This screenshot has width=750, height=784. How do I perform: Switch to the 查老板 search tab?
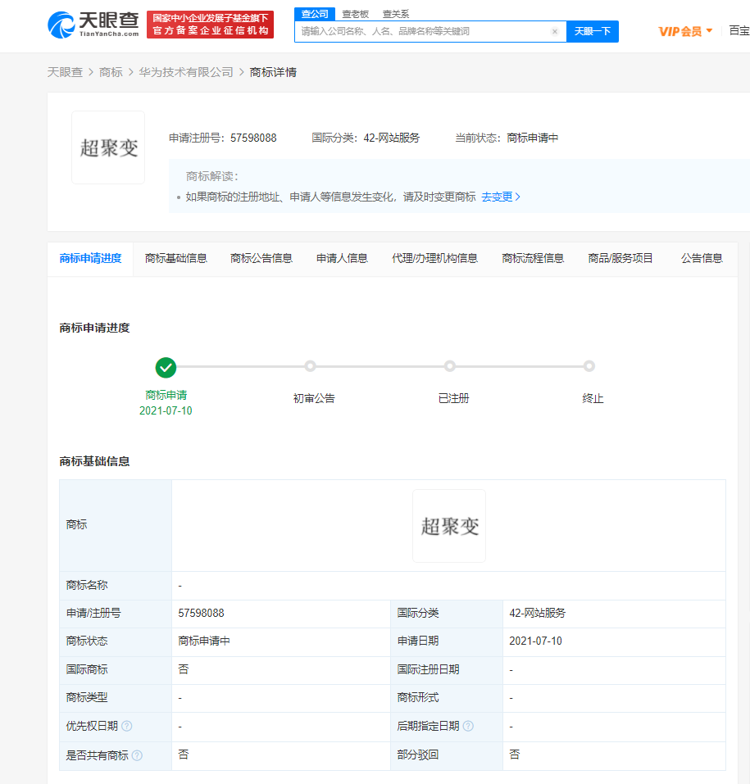coord(355,14)
